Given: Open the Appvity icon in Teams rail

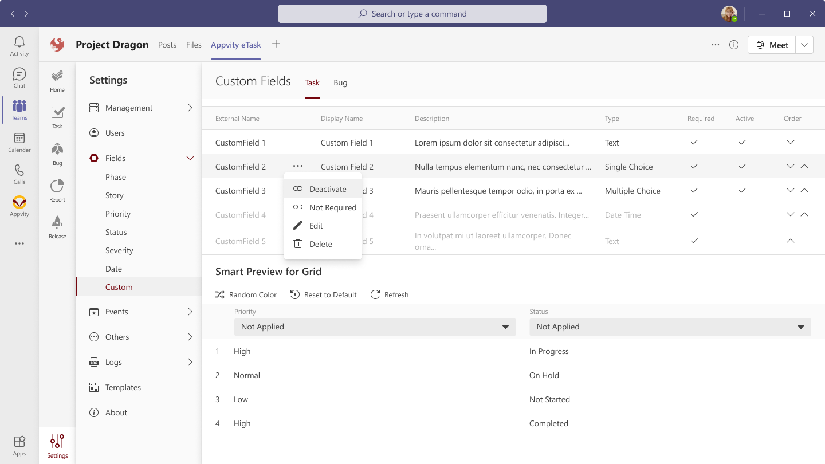Looking at the screenshot, I should 19,203.
